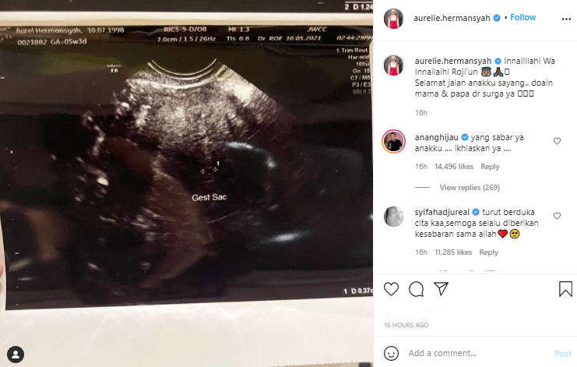The image size is (577, 367).
Task: Like ananghijau's comment
Action: click(557, 141)
